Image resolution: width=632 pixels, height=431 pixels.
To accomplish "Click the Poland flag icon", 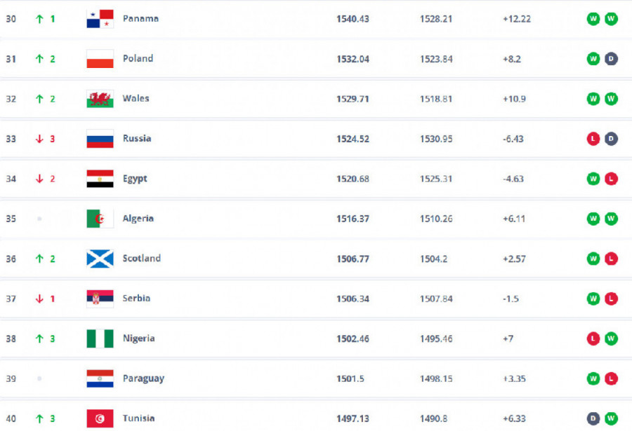I will click(x=100, y=59).
